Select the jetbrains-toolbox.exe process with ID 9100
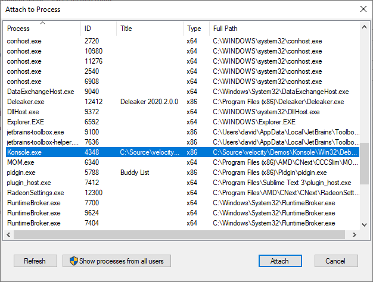Screen dimensions: 373x282 coord(182,132)
